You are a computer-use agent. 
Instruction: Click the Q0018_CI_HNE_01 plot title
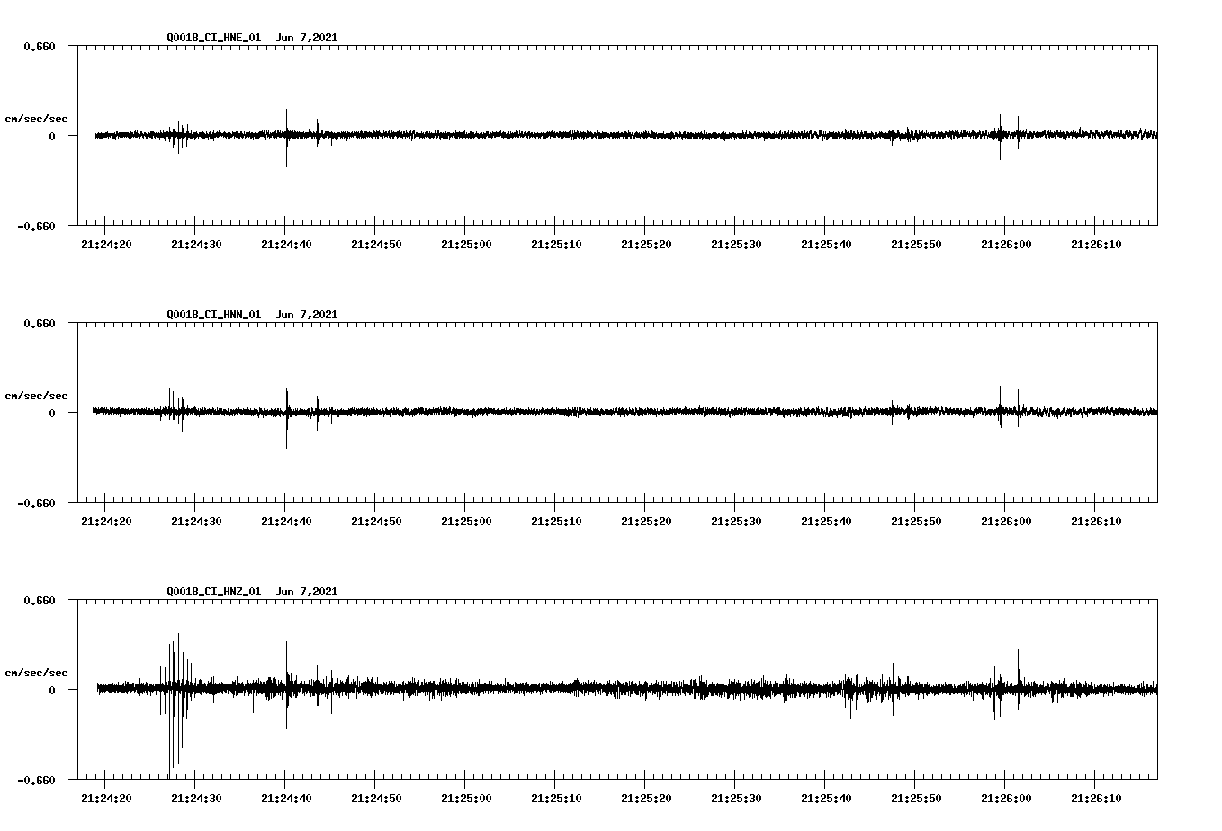214,38
